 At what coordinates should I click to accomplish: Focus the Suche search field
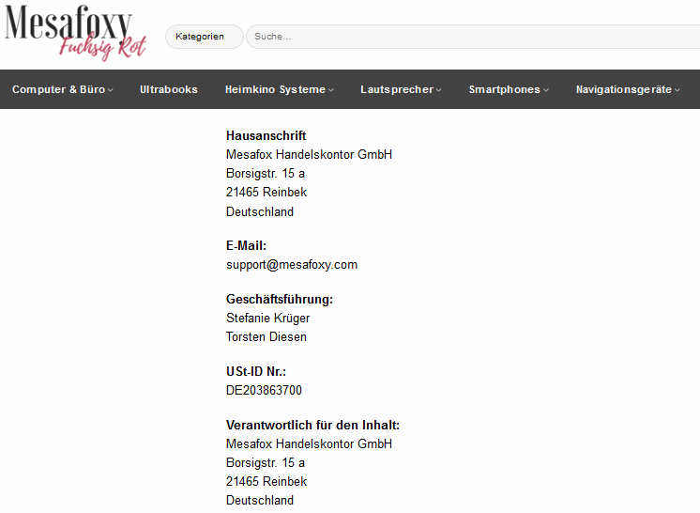click(473, 37)
